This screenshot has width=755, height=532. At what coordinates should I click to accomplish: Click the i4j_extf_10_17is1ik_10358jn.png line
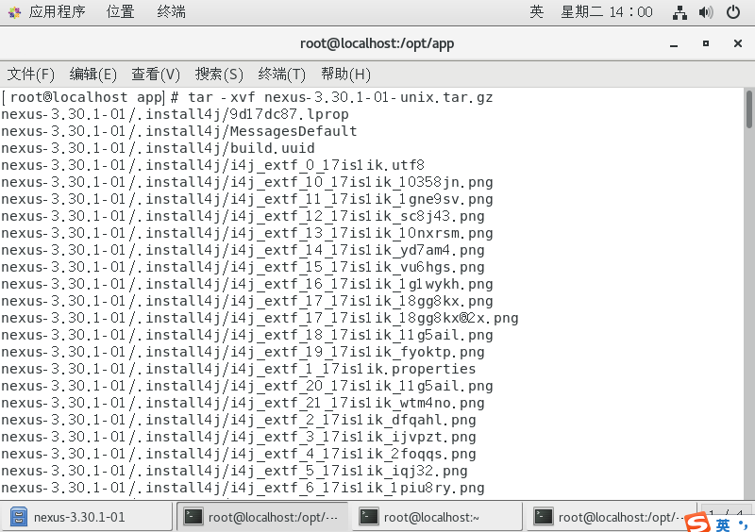(x=247, y=182)
